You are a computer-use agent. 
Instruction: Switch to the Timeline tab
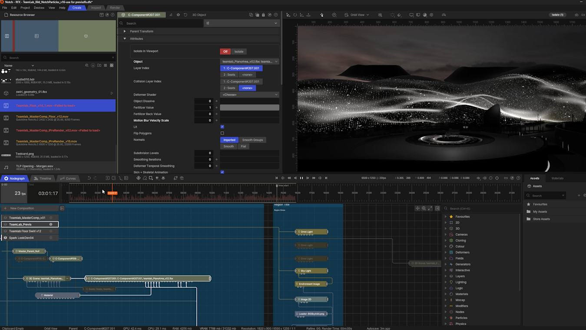42,178
